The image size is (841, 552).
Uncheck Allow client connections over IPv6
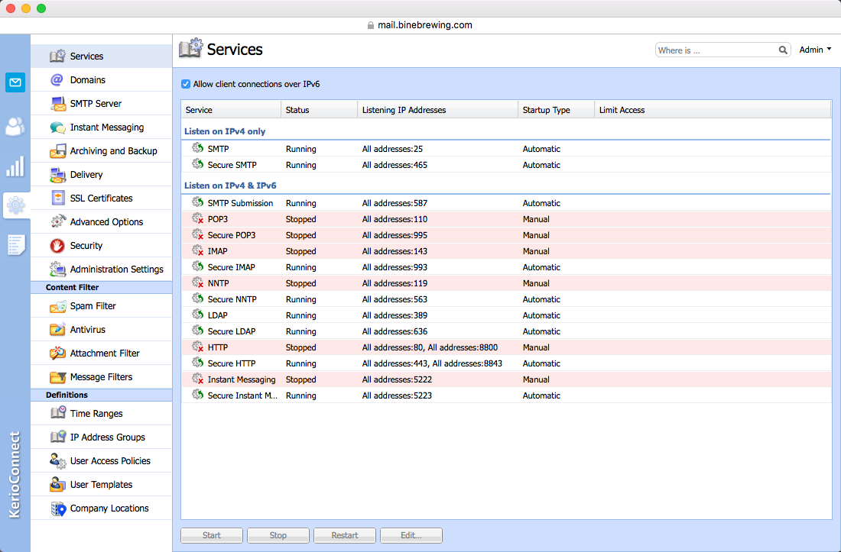tap(186, 84)
